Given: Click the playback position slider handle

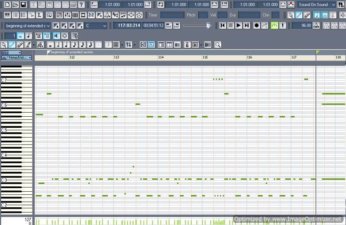Looking at the screenshot, I should pos(208,25).
